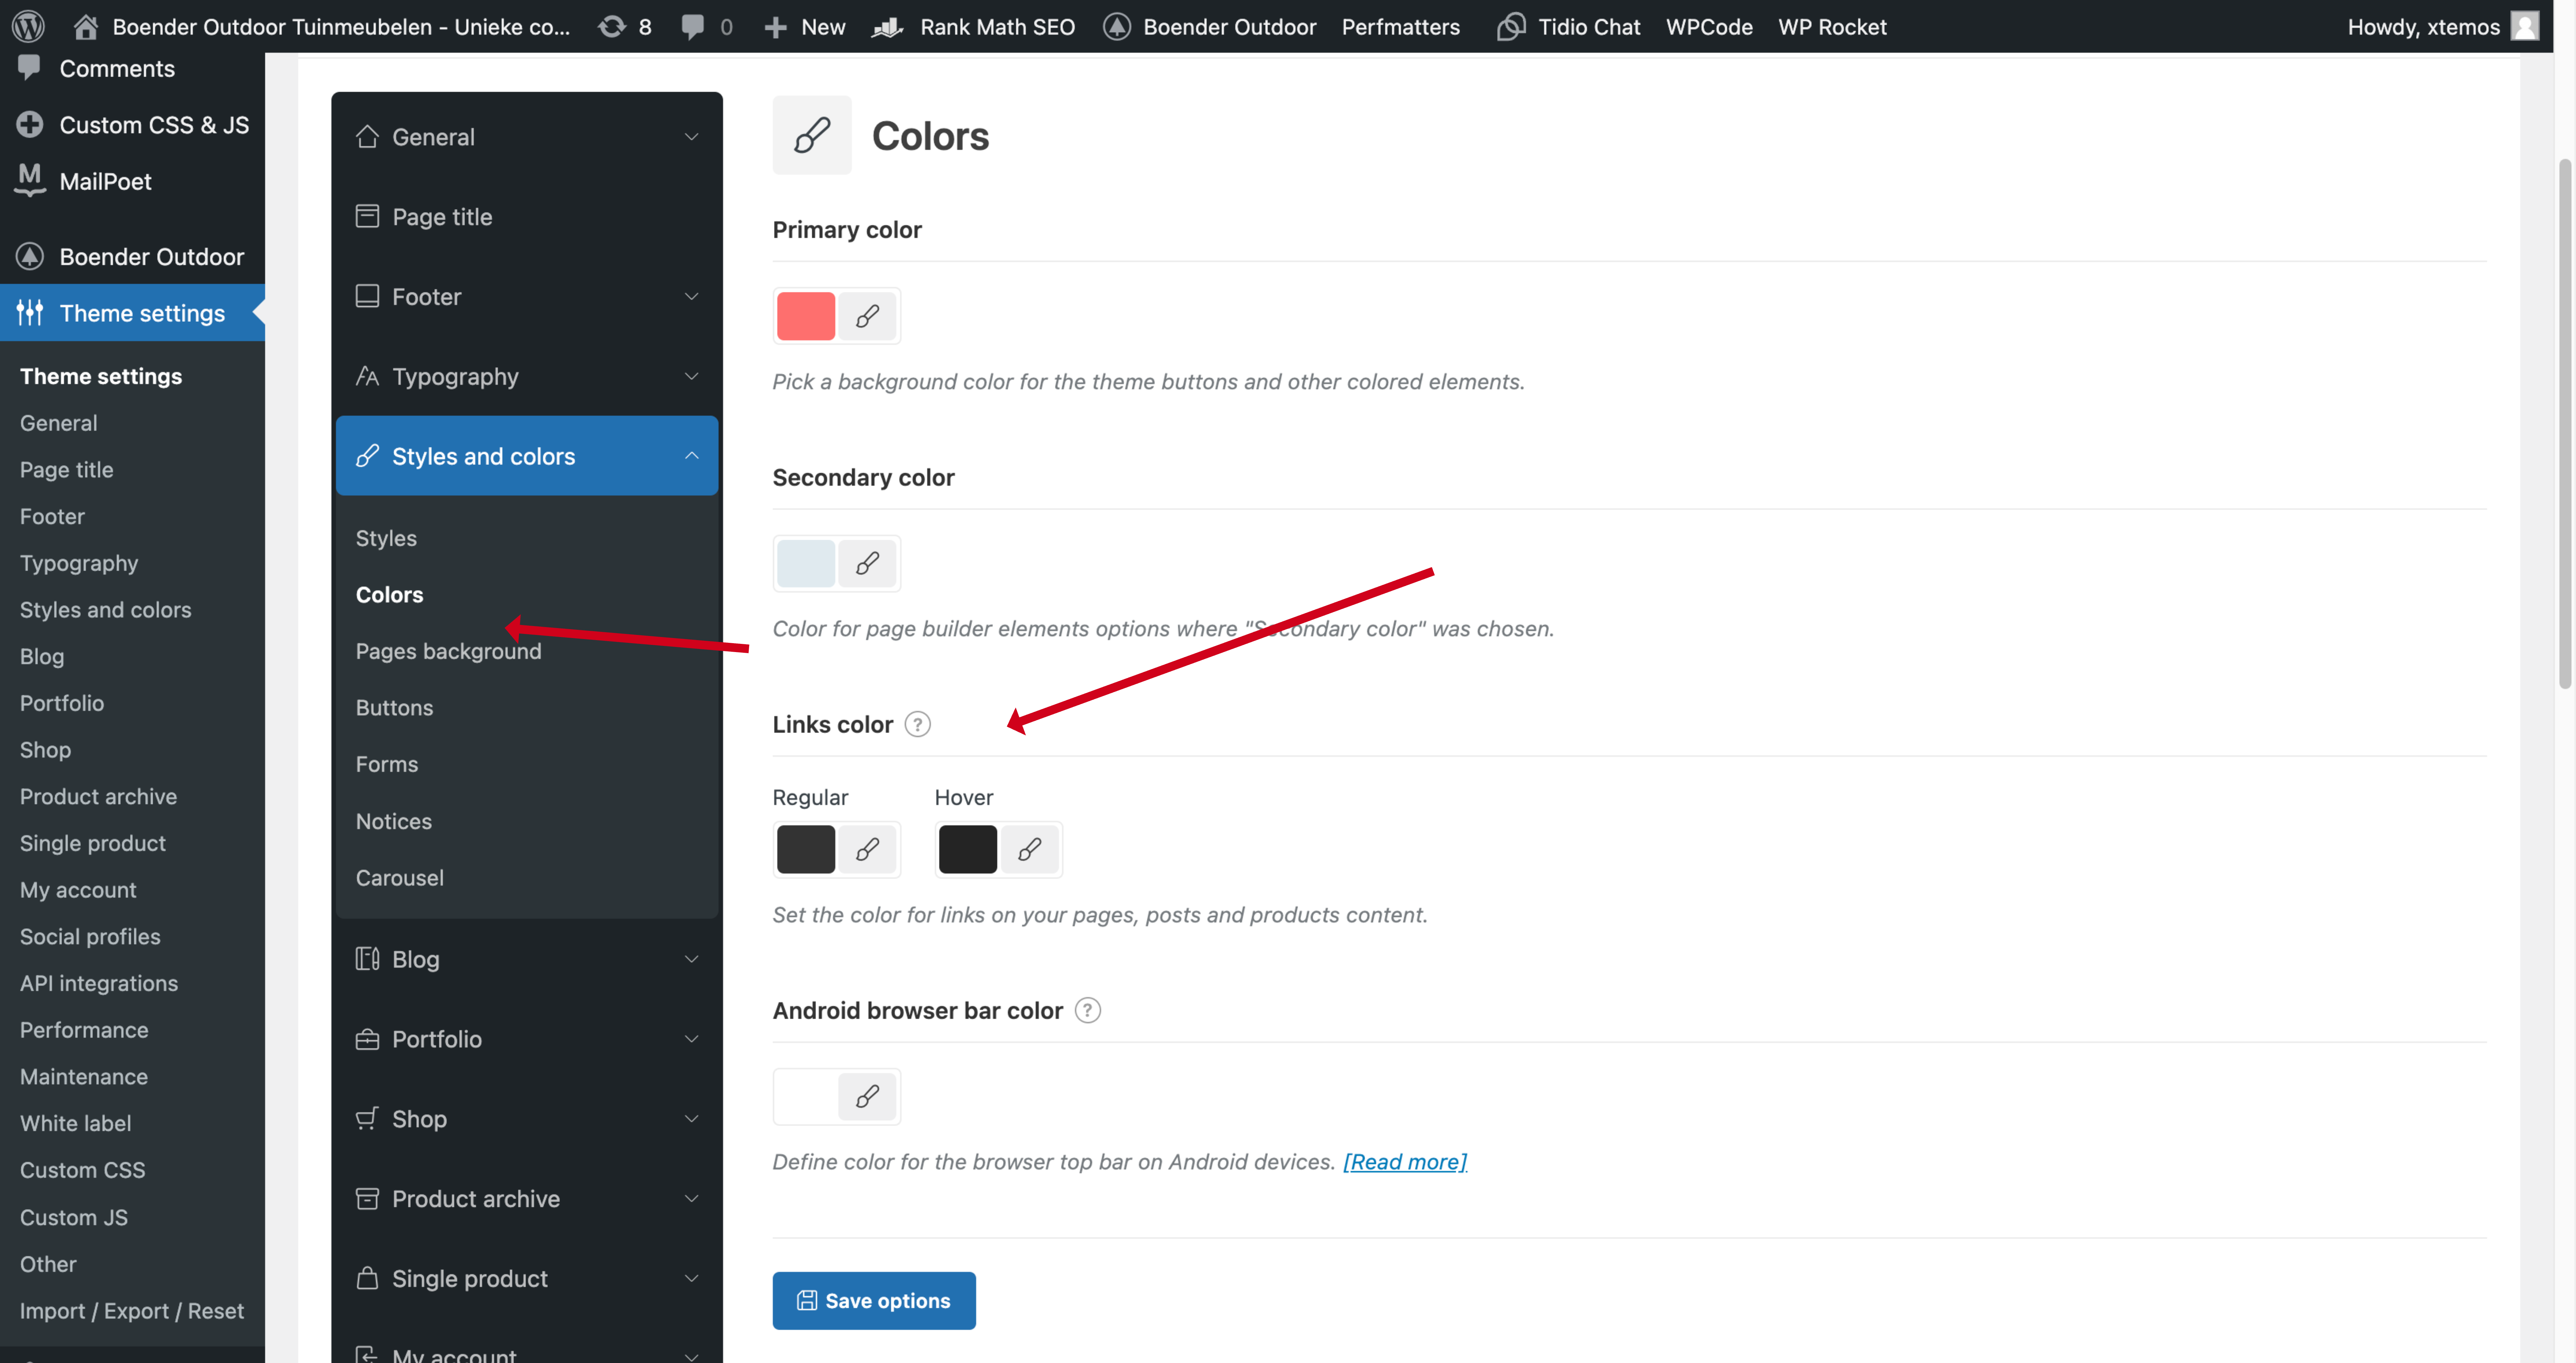
Task: Open the Forms submenu item
Action: (x=387, y=764)
